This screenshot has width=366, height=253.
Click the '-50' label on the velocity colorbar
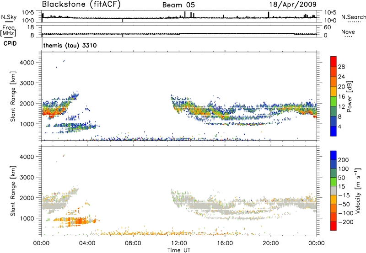pyautogui.click(x=344, y=204)
